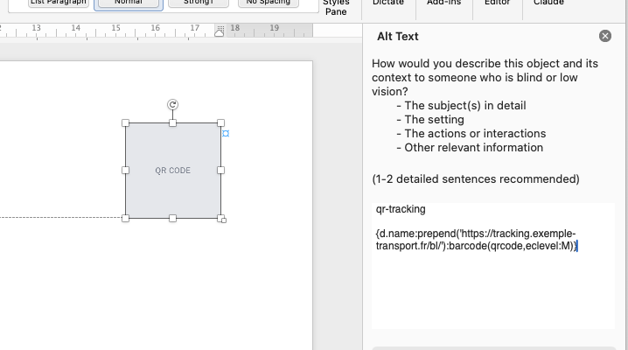Select the top-right corner sizing handle
This screenshot has width=628, height=350.
pyautogui.click(x=220, y=123)
